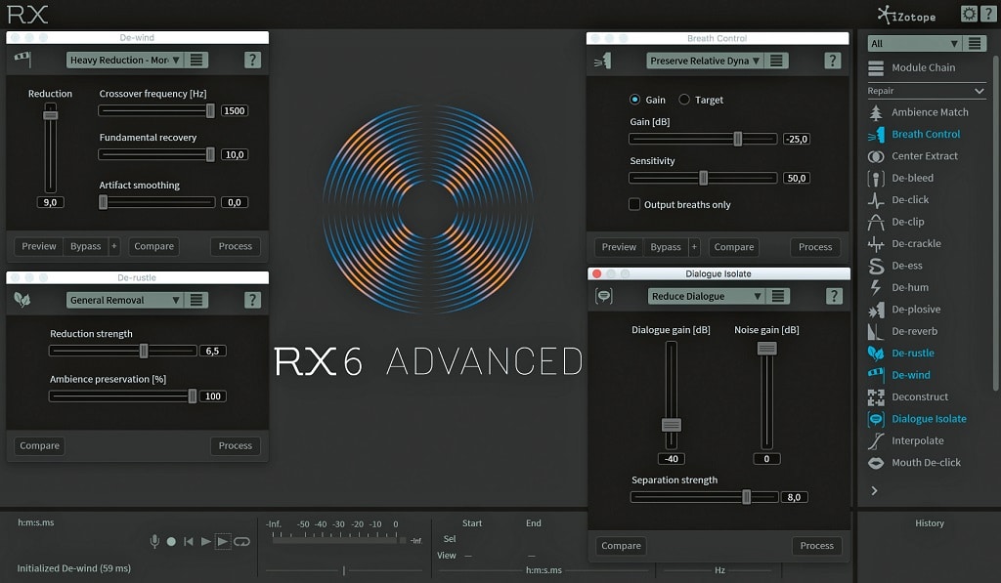Image resolution: width=1001 pixels, height=583 pixels.
Task: Click Process in De-wind panel
Action: pyautogui.click(x=236, y=246)
